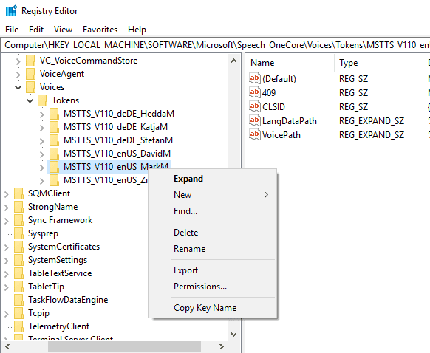The height and width of the screenshot is (353, 430).
Task: Collapse the Voices key
Action: [x=18, y=87]
